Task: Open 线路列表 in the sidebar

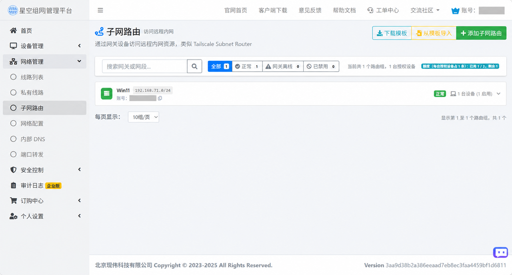Action: (44, 77)
